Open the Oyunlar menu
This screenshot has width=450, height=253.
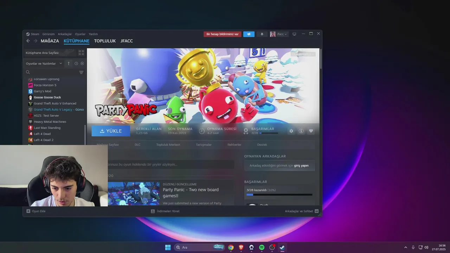pos(80,34)
